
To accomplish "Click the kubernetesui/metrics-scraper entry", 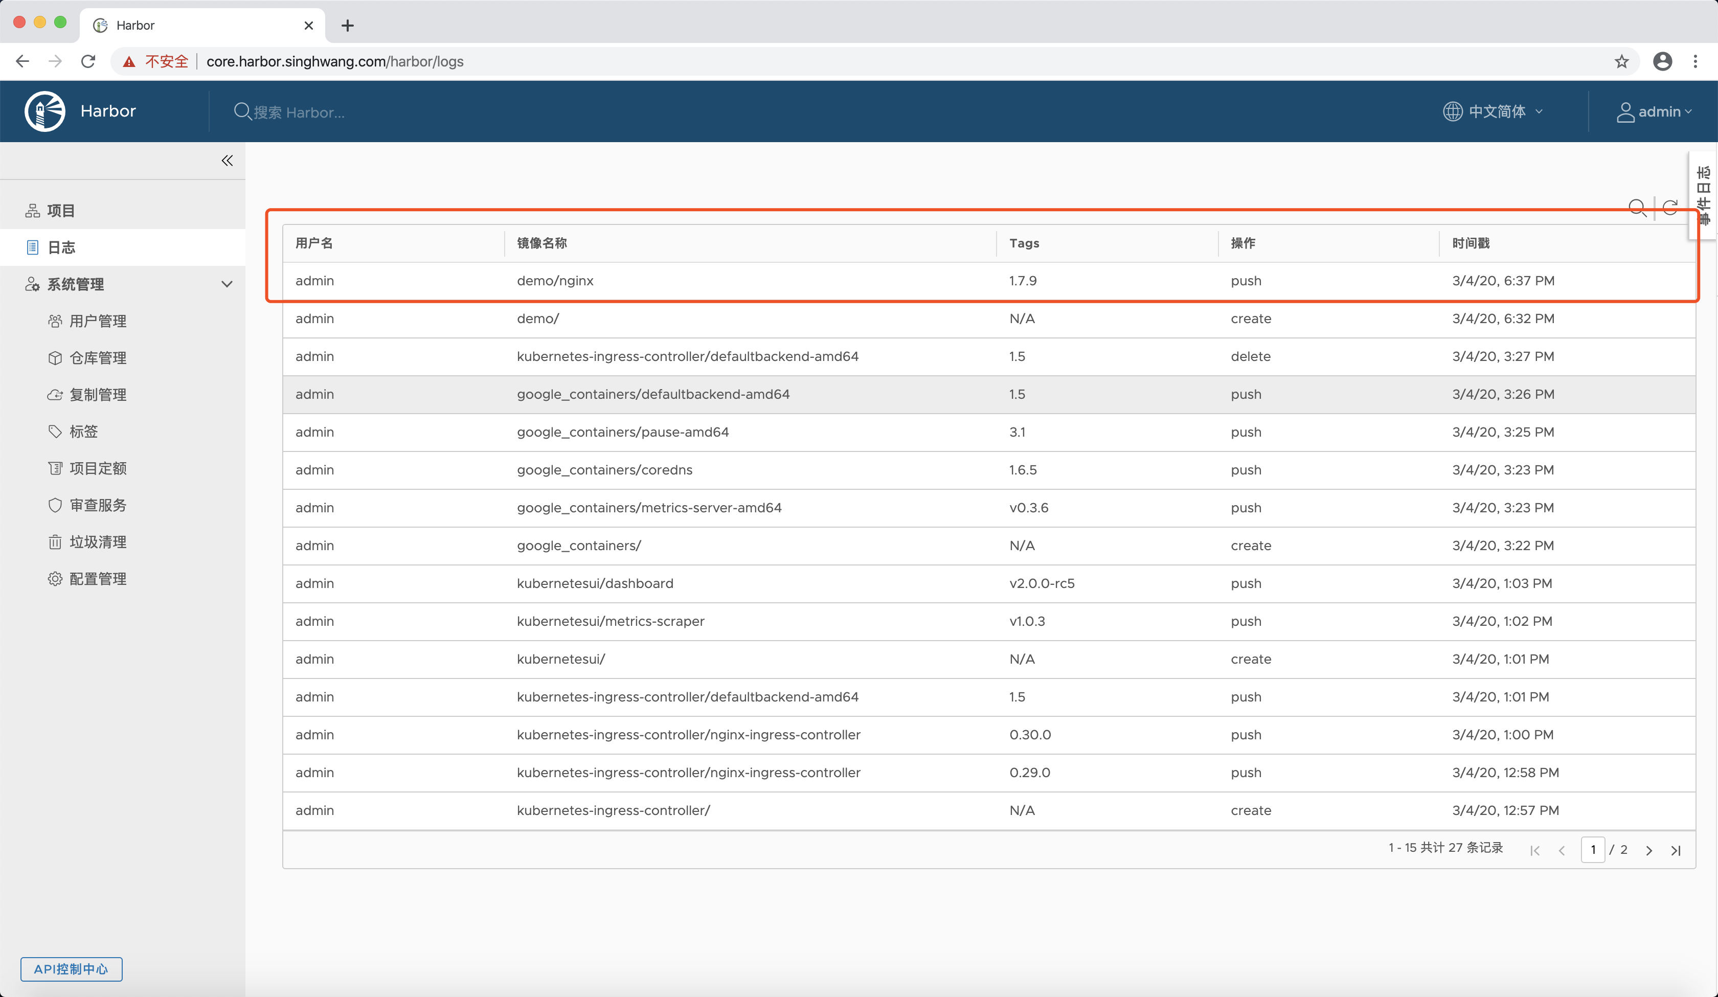I will tap(610, 621).
